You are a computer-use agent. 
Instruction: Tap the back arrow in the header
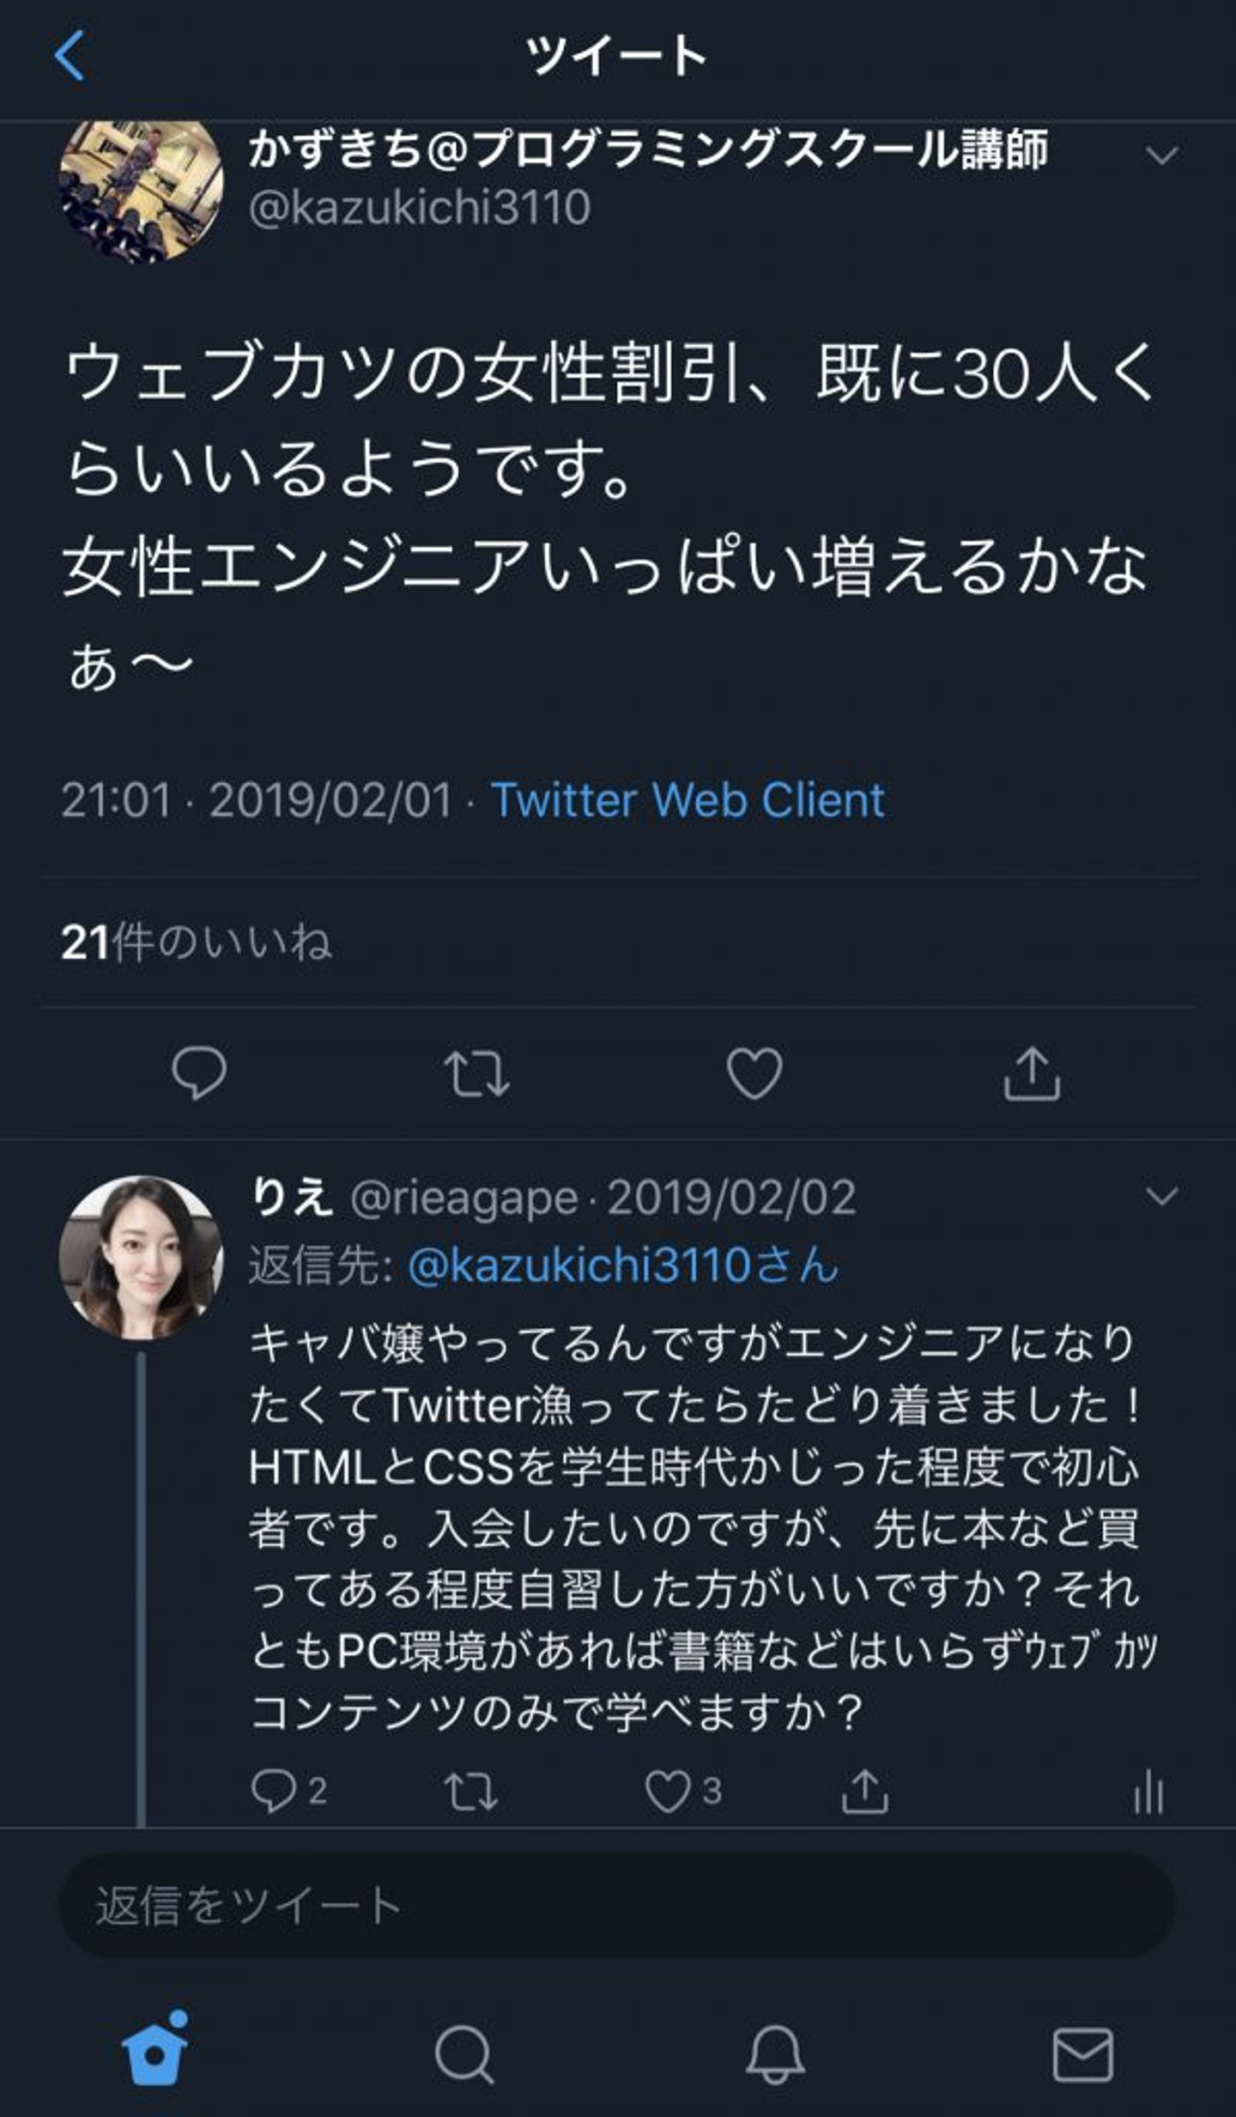(x=70, y=56)
